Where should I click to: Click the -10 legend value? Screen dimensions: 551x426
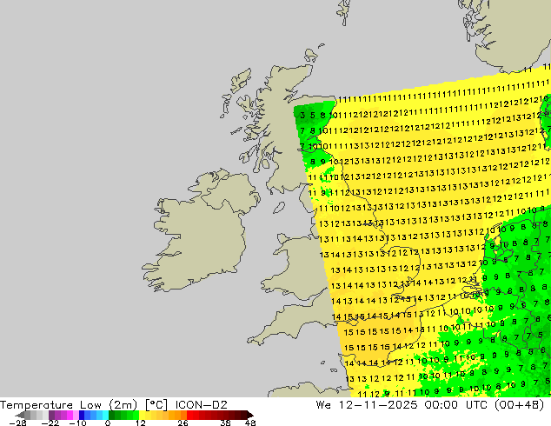(x=77, y=423)
